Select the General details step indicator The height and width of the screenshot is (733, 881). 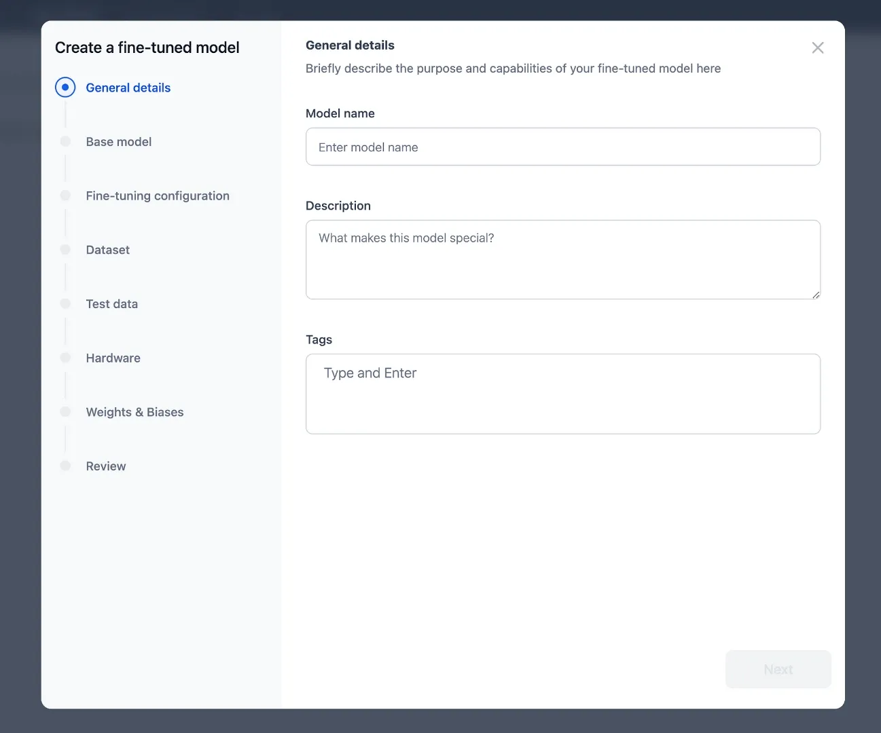[x=65, y=87]
